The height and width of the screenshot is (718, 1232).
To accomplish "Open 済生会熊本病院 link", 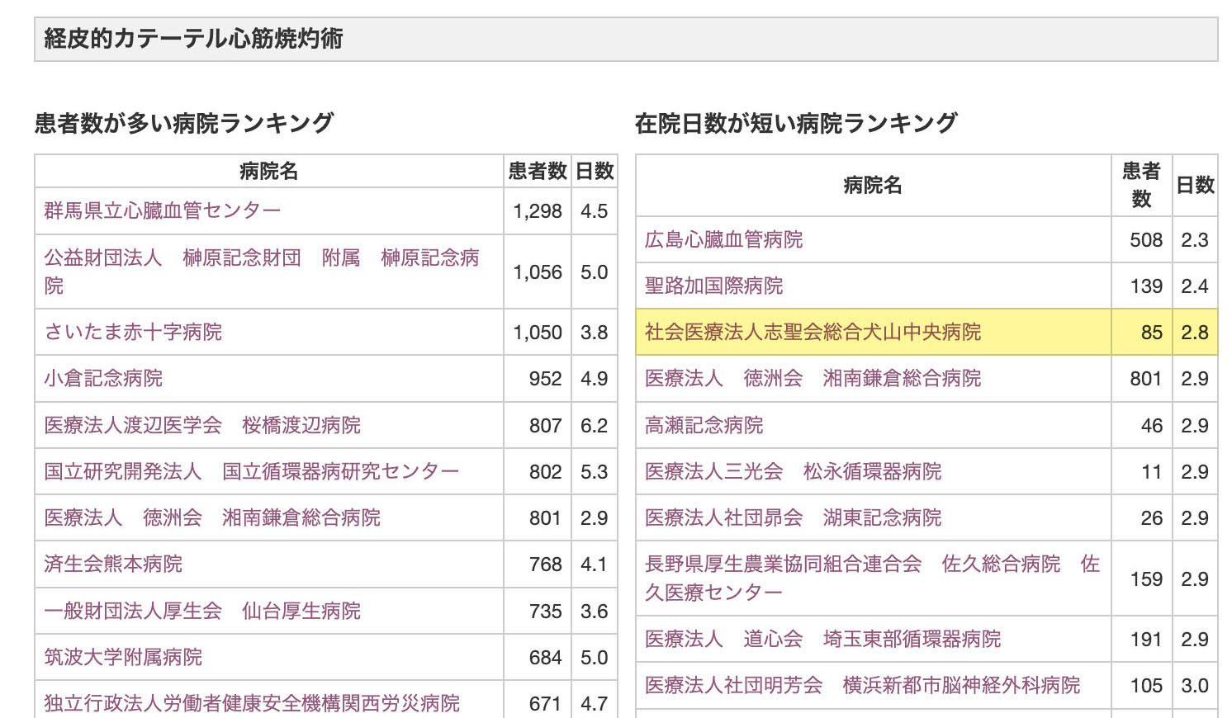I will [113, 564].
